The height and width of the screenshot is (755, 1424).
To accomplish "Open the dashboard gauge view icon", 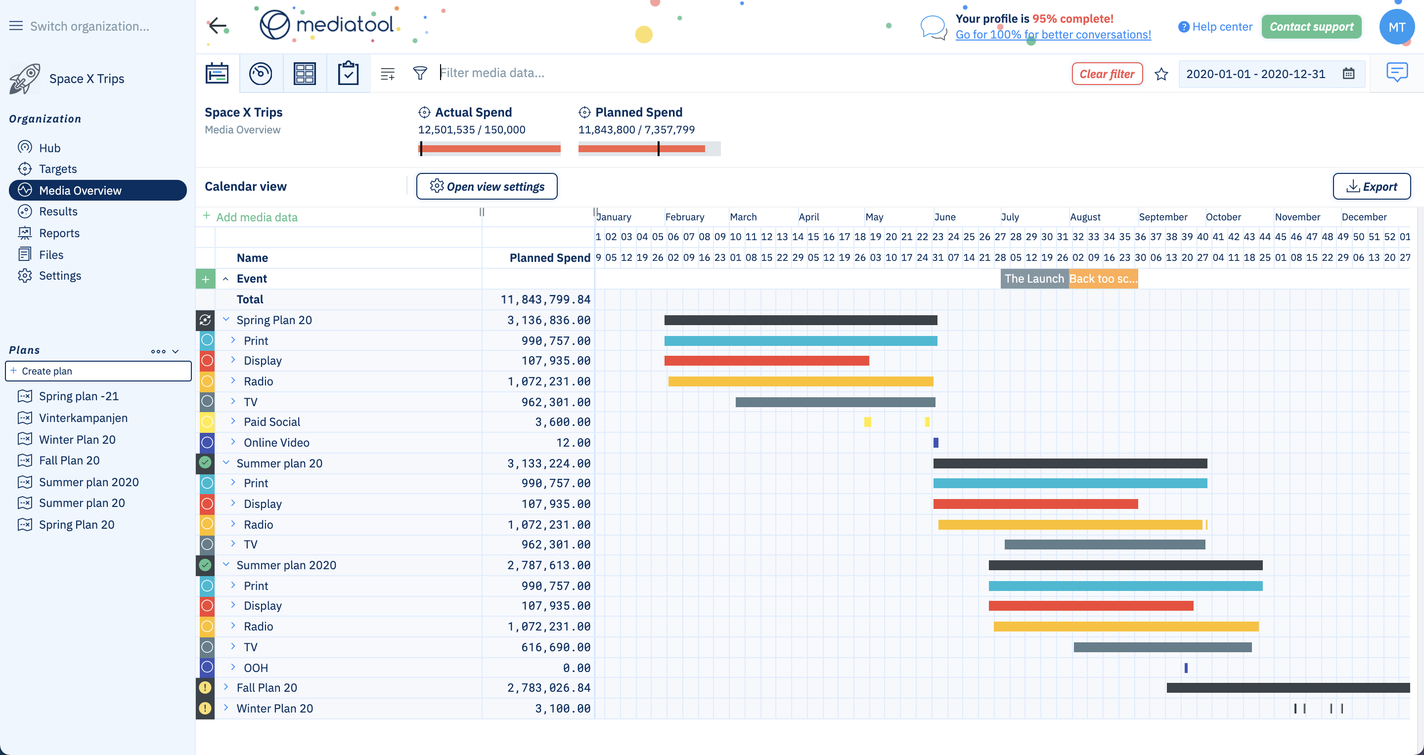I will (261, 73).
